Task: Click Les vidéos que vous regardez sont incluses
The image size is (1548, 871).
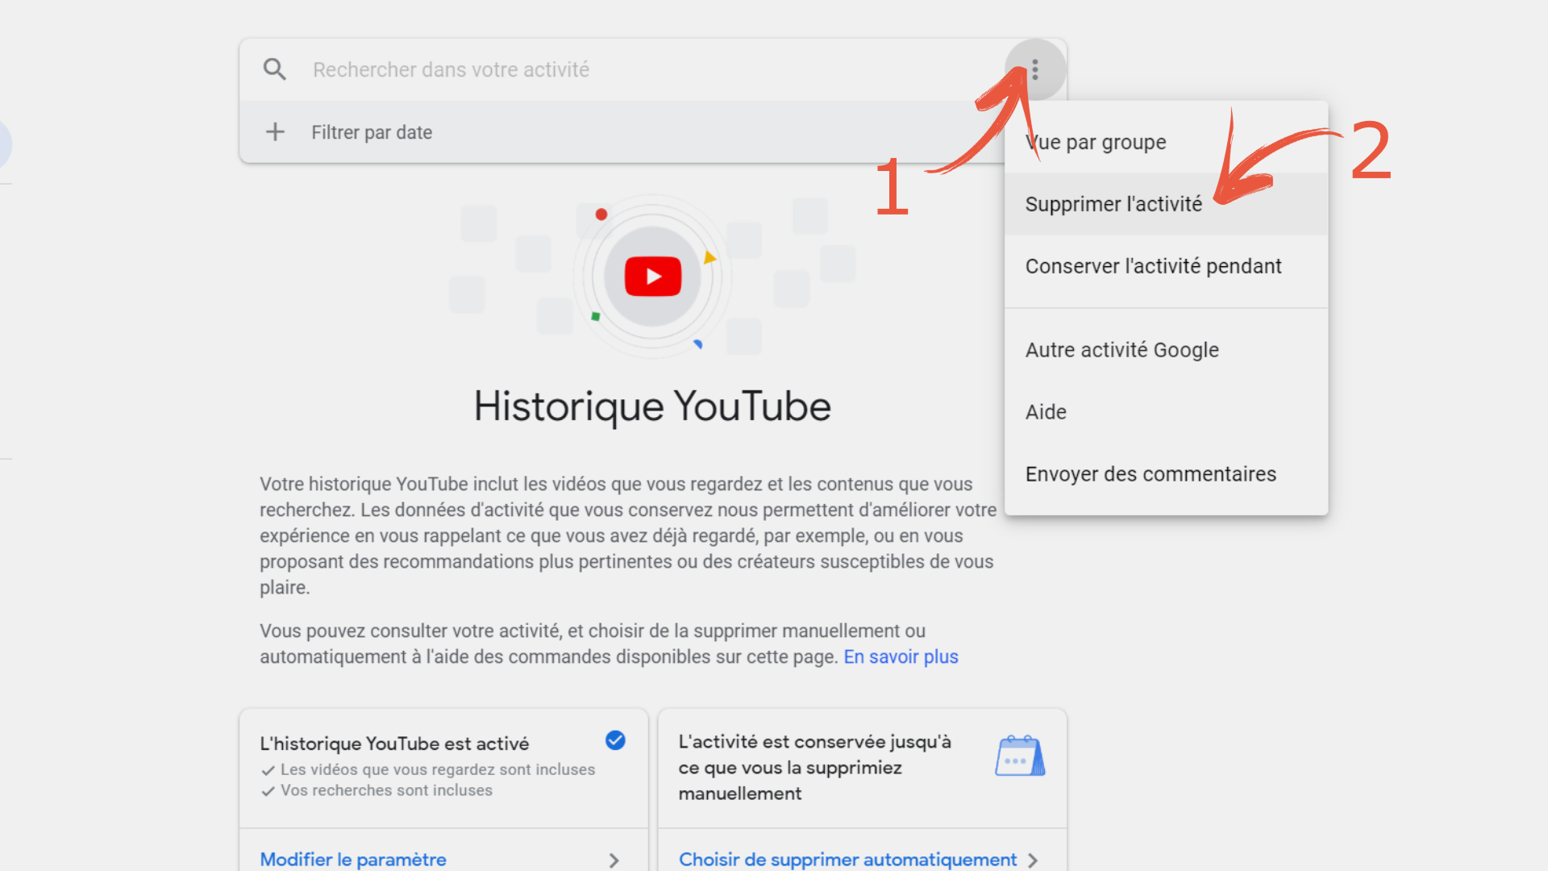Action: click(438, 770)
